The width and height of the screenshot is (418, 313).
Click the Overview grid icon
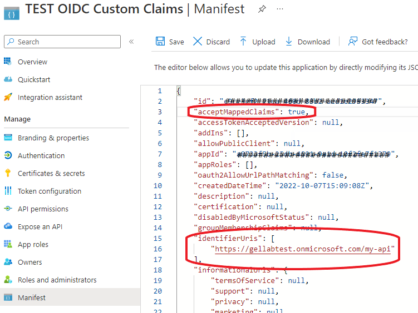click(8, 62)
